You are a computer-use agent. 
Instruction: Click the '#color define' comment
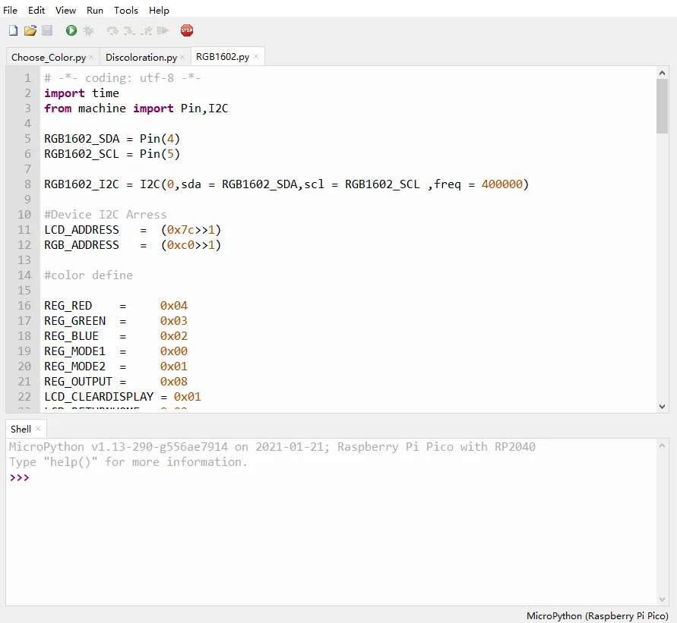coord(88,275)
